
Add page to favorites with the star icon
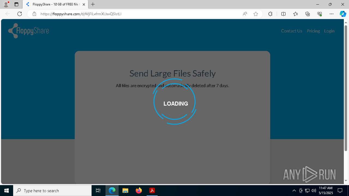point(256,14)
